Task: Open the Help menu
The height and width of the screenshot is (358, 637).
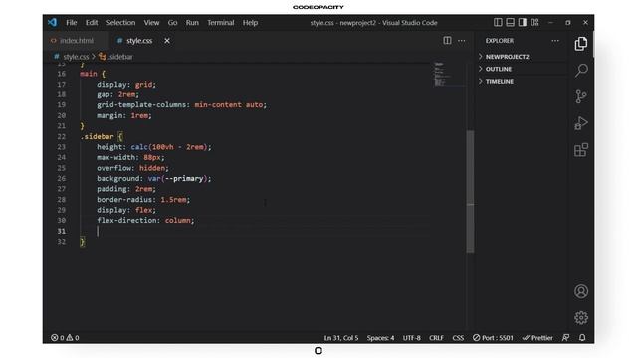Action: point(250,22)
